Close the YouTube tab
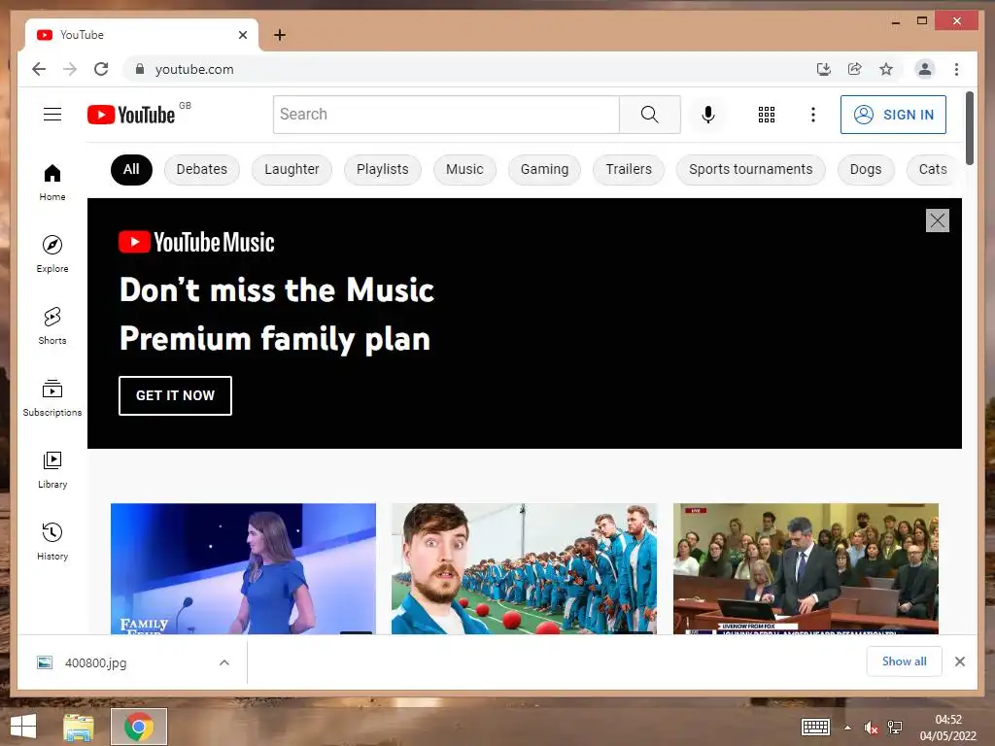Viewport: 995px width, 746px height. (x=243, y=35)
